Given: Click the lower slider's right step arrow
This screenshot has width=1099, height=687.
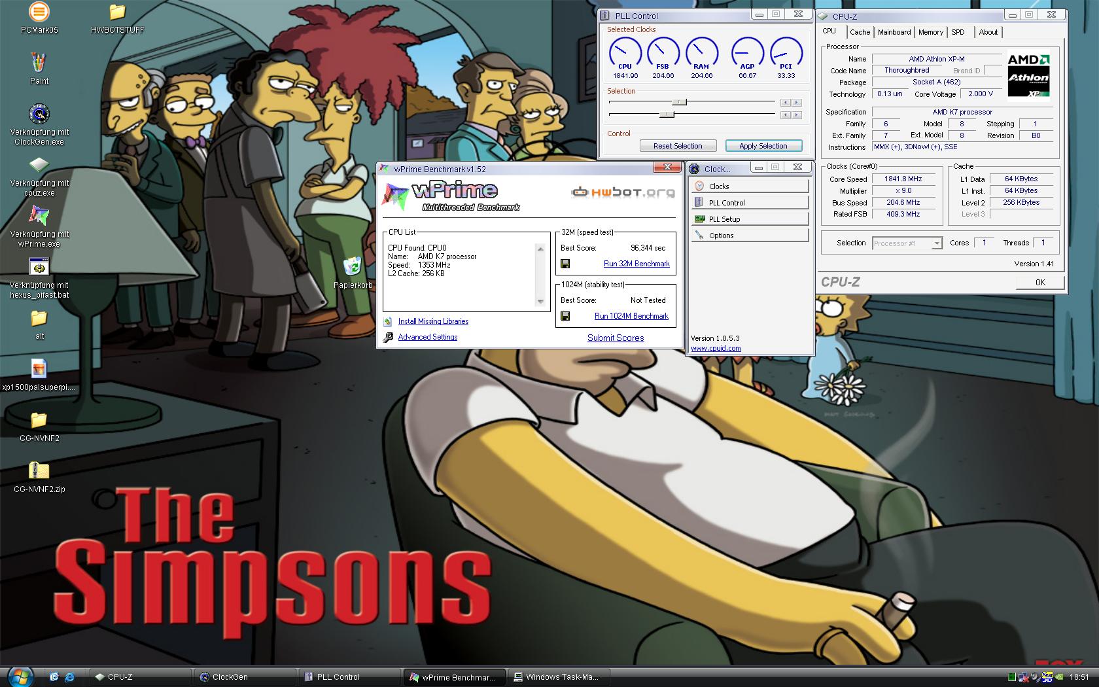Looking at the screenshot, I should pyautogui.click(x=796, y=115).
